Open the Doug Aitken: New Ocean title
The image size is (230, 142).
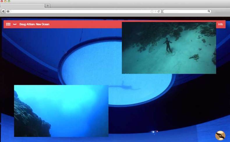pos(34,24)
